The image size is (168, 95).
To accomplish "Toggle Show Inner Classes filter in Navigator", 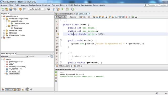I will click(x=19, y=89).
